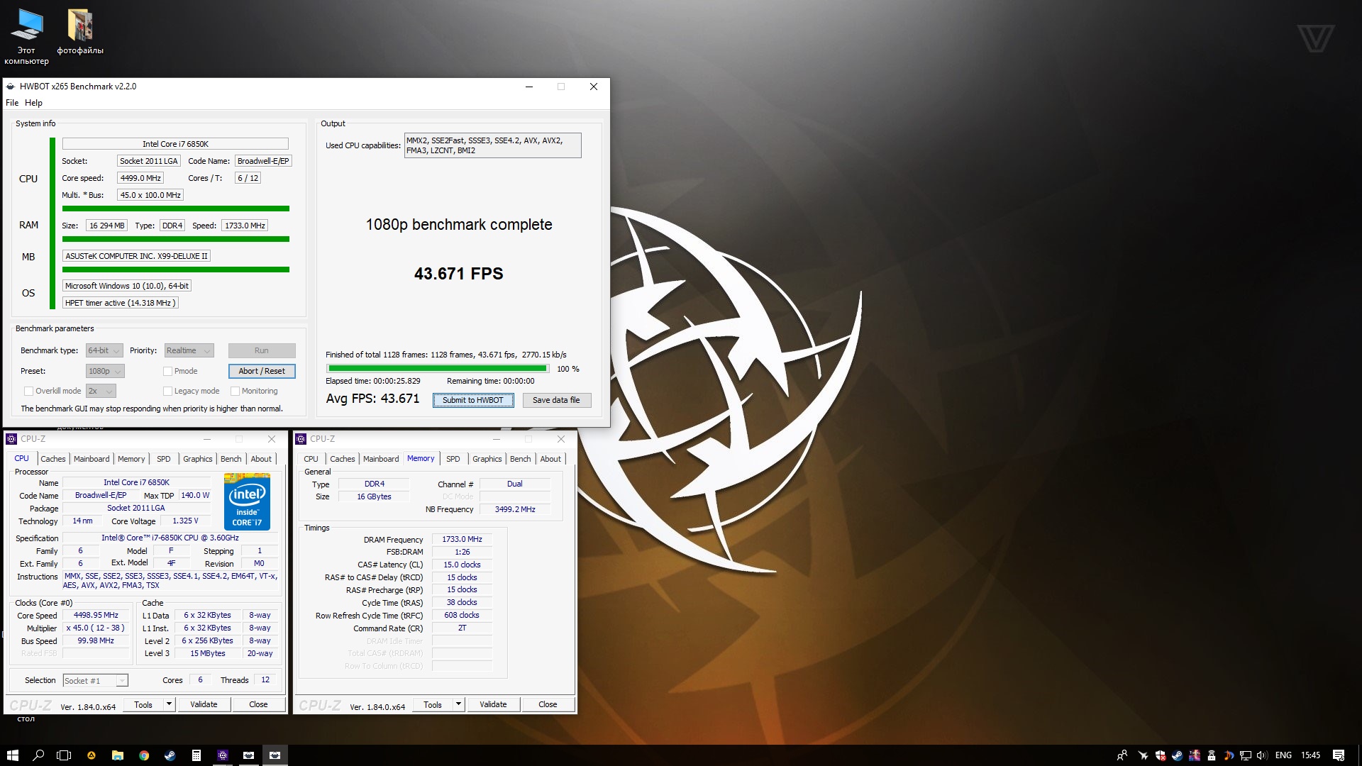Open the Turbo app tray icon
This screenshot has width=1362, height=766.
(1195, 755)
